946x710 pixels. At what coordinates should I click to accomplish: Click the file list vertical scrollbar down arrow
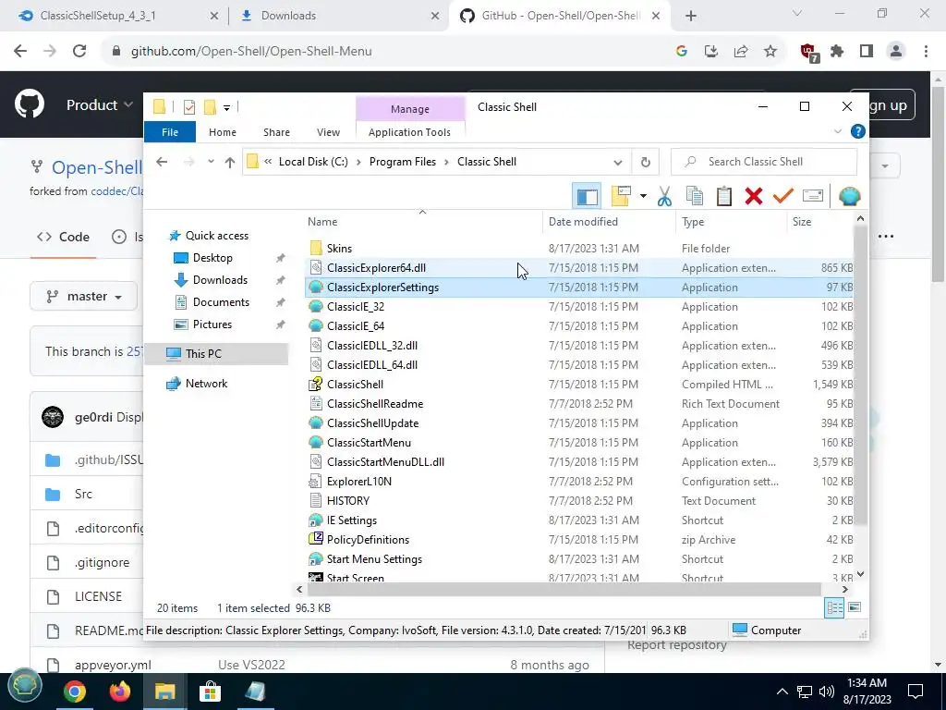coord(860,574)
